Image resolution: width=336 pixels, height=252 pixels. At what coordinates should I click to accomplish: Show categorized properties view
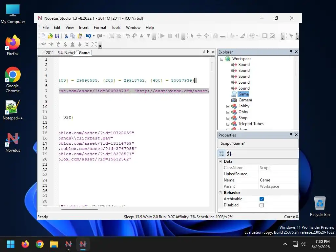222,154
